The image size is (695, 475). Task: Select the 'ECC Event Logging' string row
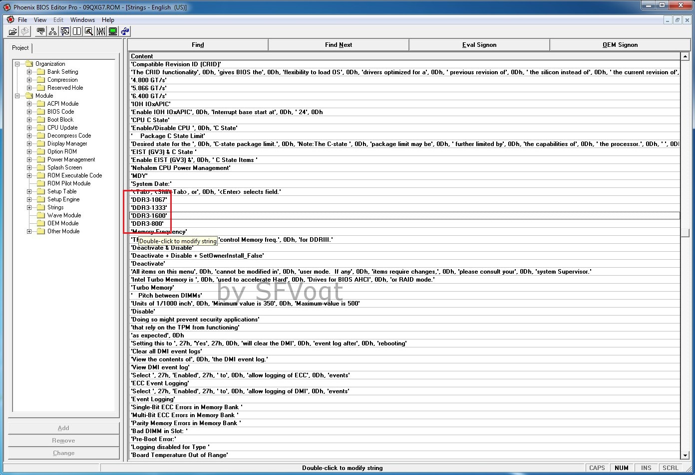tap(404, 383)
